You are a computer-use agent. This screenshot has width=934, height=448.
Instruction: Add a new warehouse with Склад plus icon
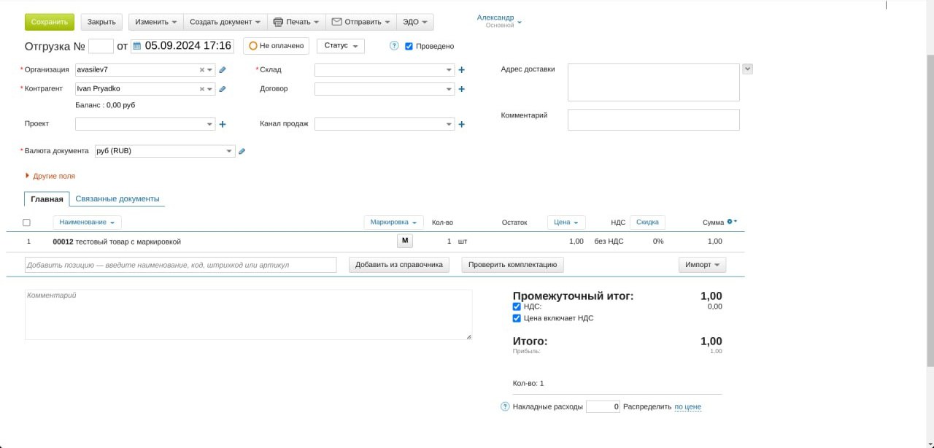(x=461, y=70)
